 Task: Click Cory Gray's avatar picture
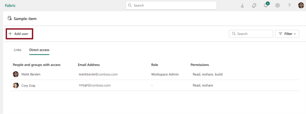[16, 85]
